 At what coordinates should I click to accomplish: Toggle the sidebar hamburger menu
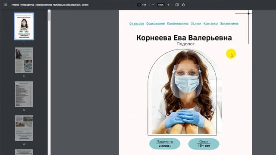click(6, 5)
